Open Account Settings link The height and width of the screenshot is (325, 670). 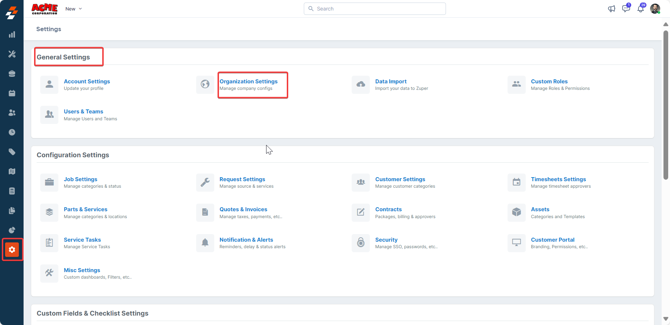pos(87,82)
